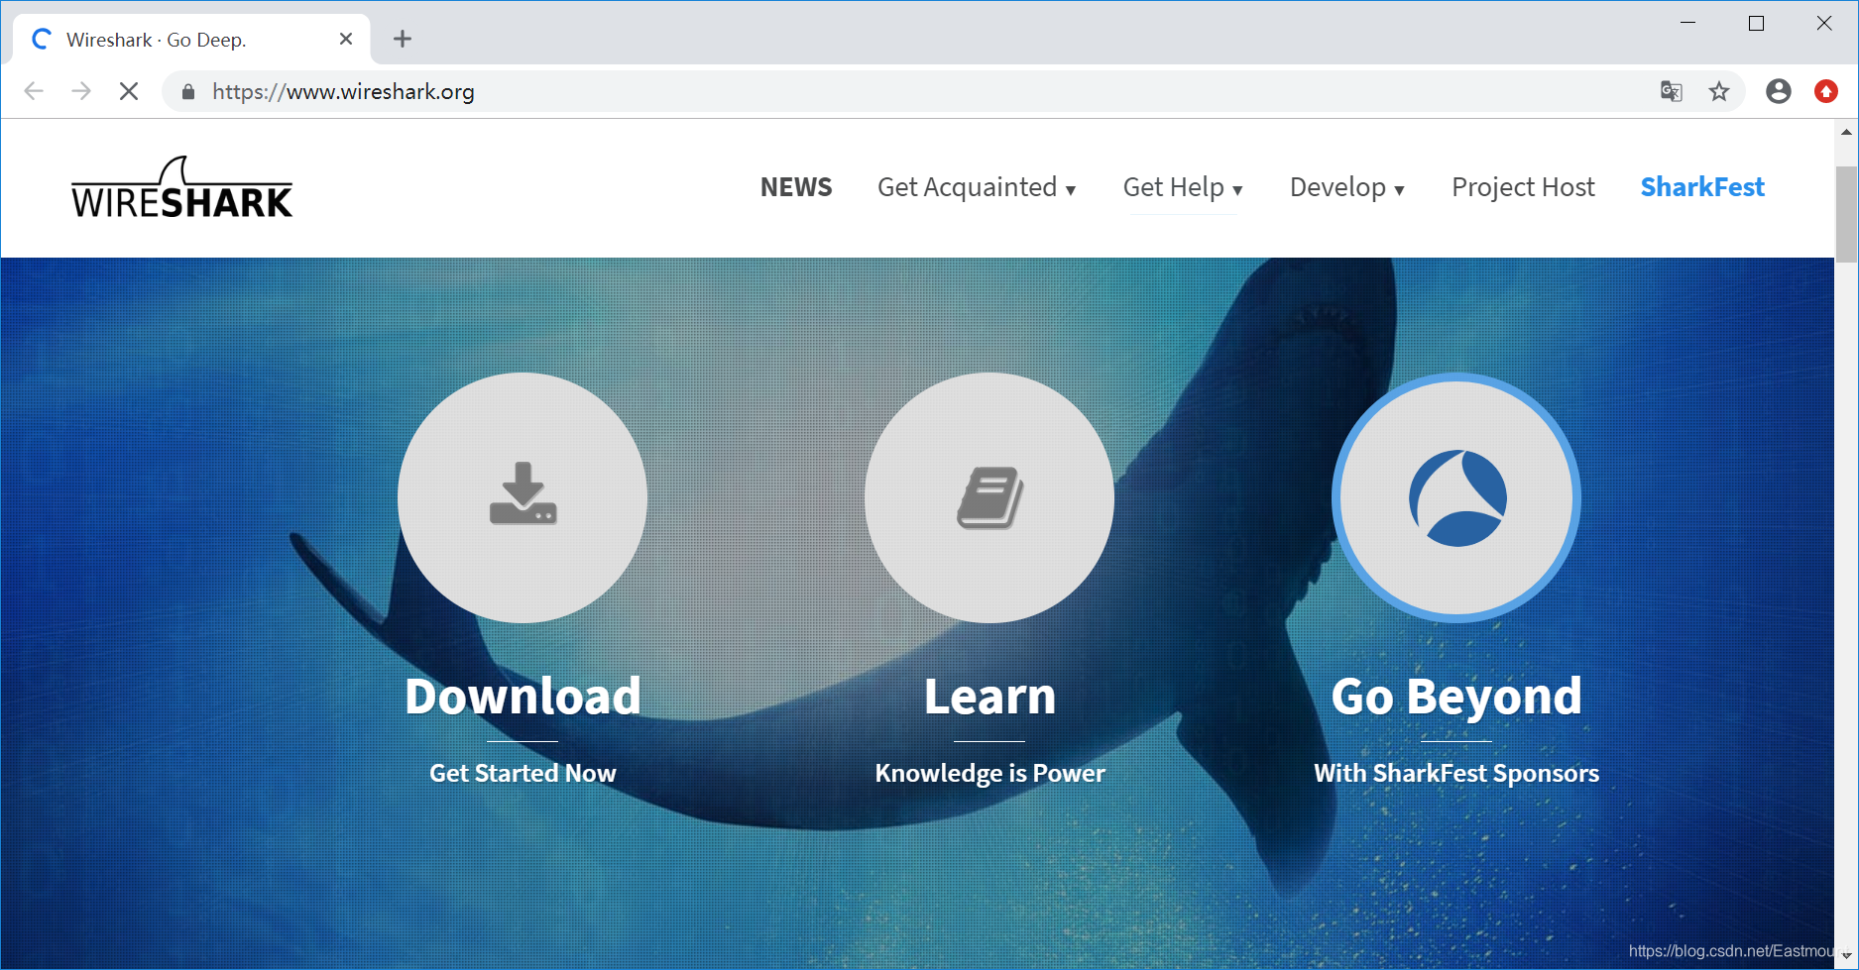Click the scrollbar up arrow
The image size is (1859, 970).
1846,132
